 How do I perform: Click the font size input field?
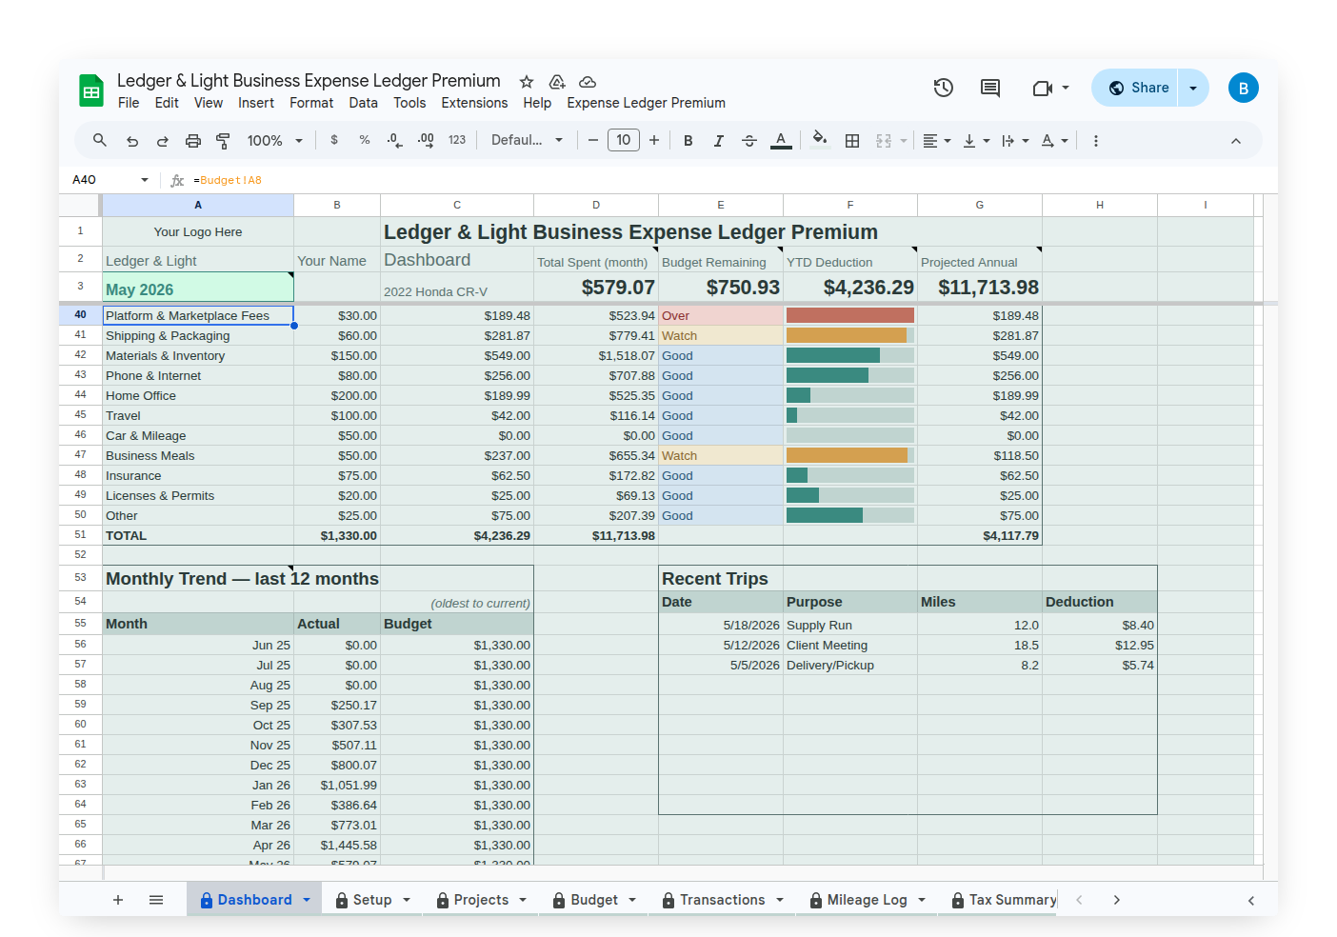[x=624, y=140]
